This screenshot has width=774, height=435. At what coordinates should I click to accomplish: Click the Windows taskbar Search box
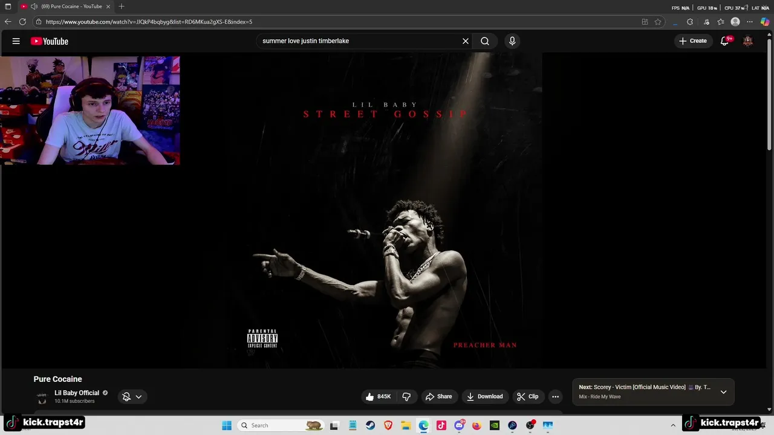pos(281,425)
